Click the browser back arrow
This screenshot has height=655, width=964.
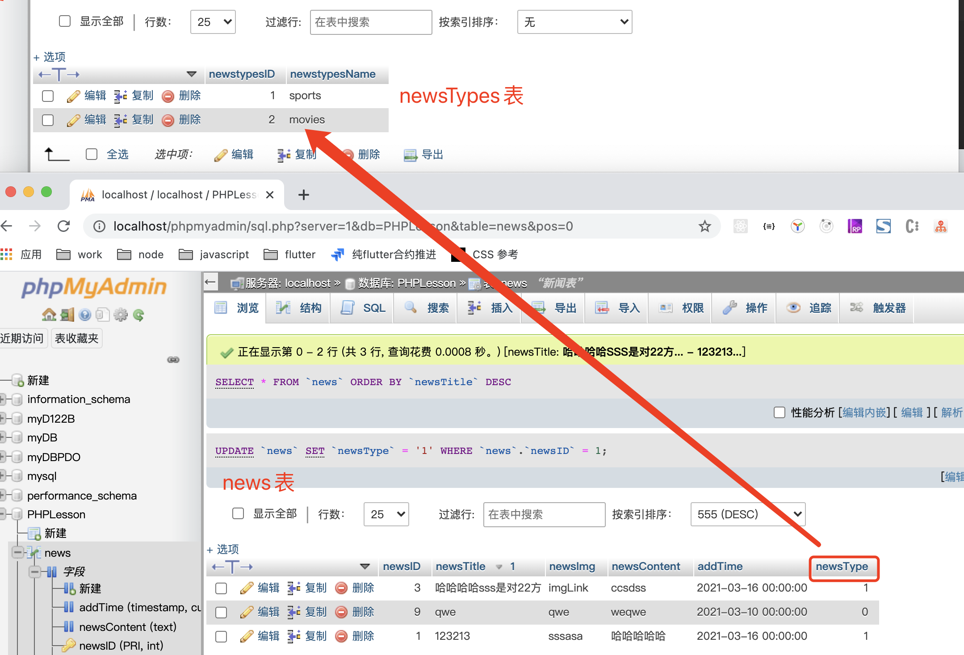point(7,226)
